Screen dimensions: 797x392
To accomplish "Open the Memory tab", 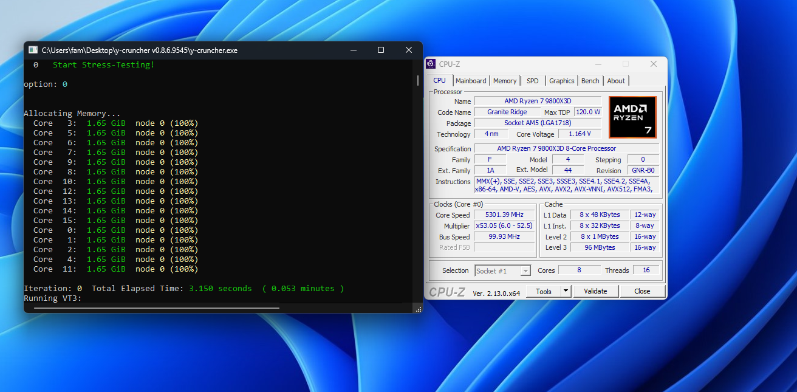I will (505, 81).
